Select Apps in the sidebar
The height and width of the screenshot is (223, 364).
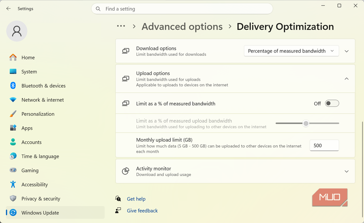[55, 128]
